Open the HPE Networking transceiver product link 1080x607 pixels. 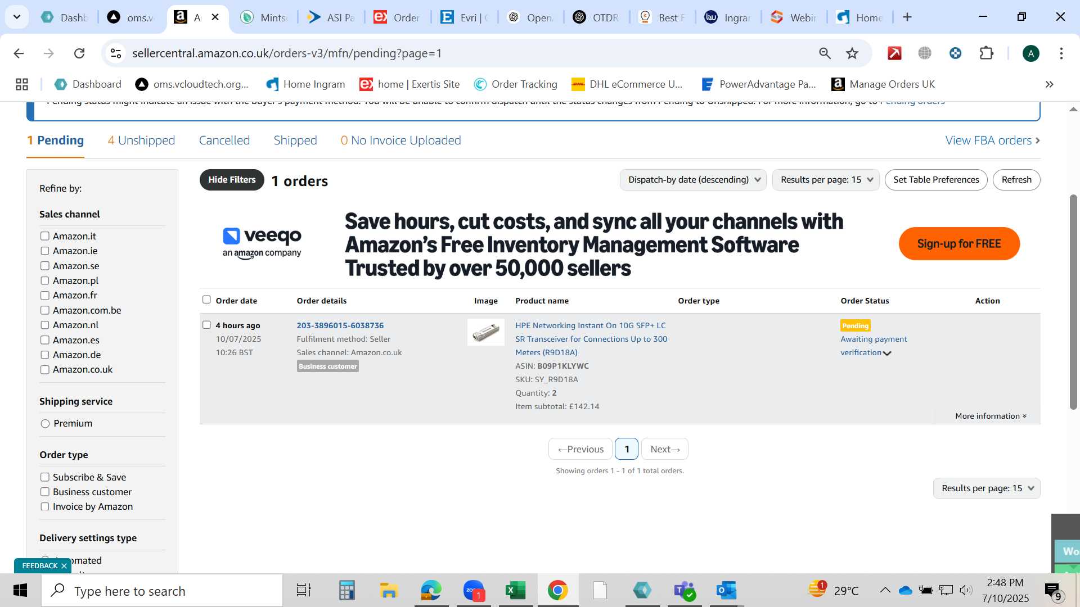click(x=591, y=339)
